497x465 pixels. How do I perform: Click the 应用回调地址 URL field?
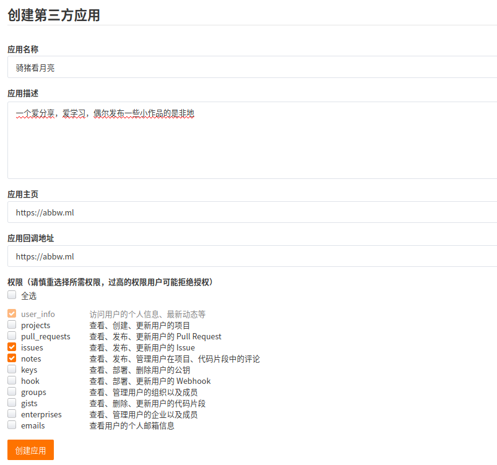coord(253,256)
